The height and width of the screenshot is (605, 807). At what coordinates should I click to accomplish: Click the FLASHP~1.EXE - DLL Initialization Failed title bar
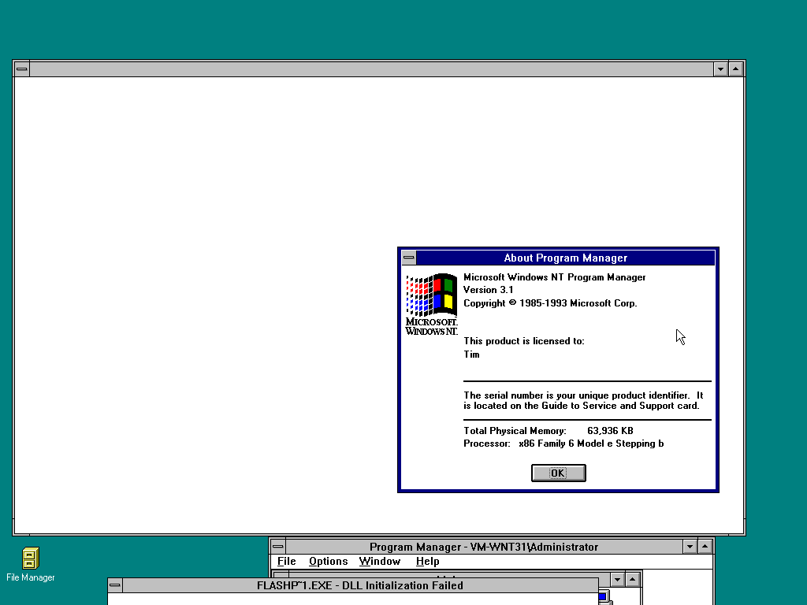[359, 585]
